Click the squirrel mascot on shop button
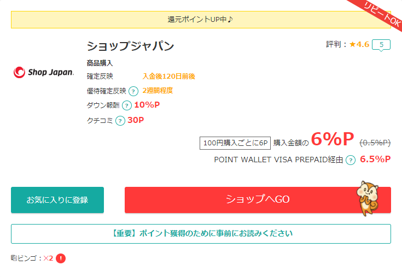This screenshot has width=402, height=277. (368, 198)
